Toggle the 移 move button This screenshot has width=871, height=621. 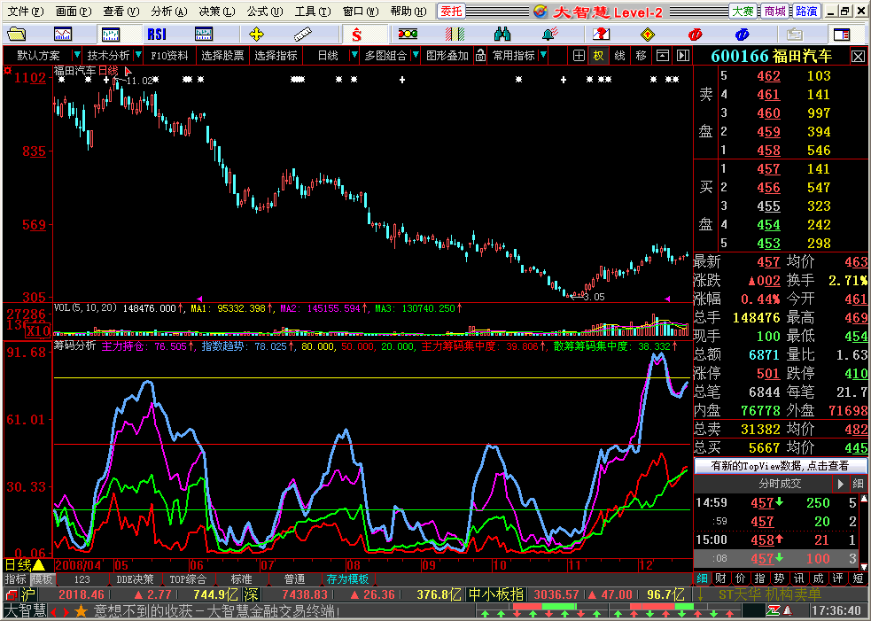point(641,56)
